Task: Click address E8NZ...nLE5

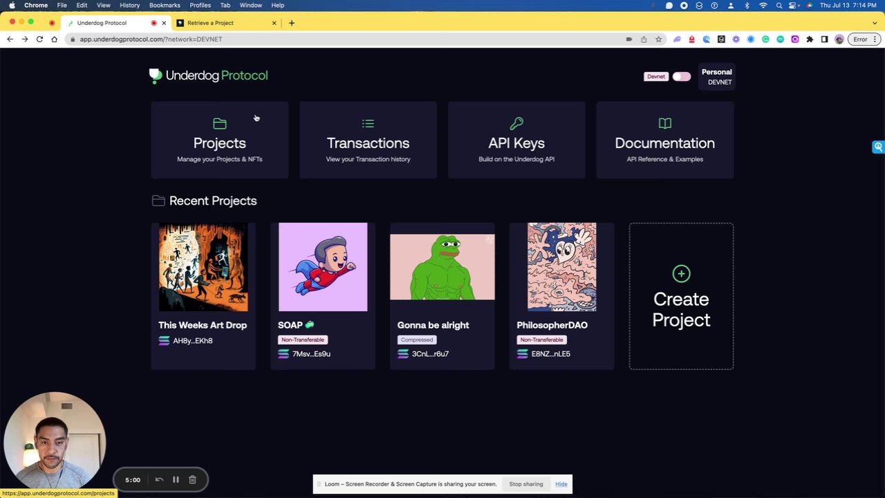Action: [551, 354]
